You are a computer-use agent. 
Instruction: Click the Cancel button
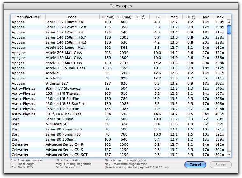(195, 165)
